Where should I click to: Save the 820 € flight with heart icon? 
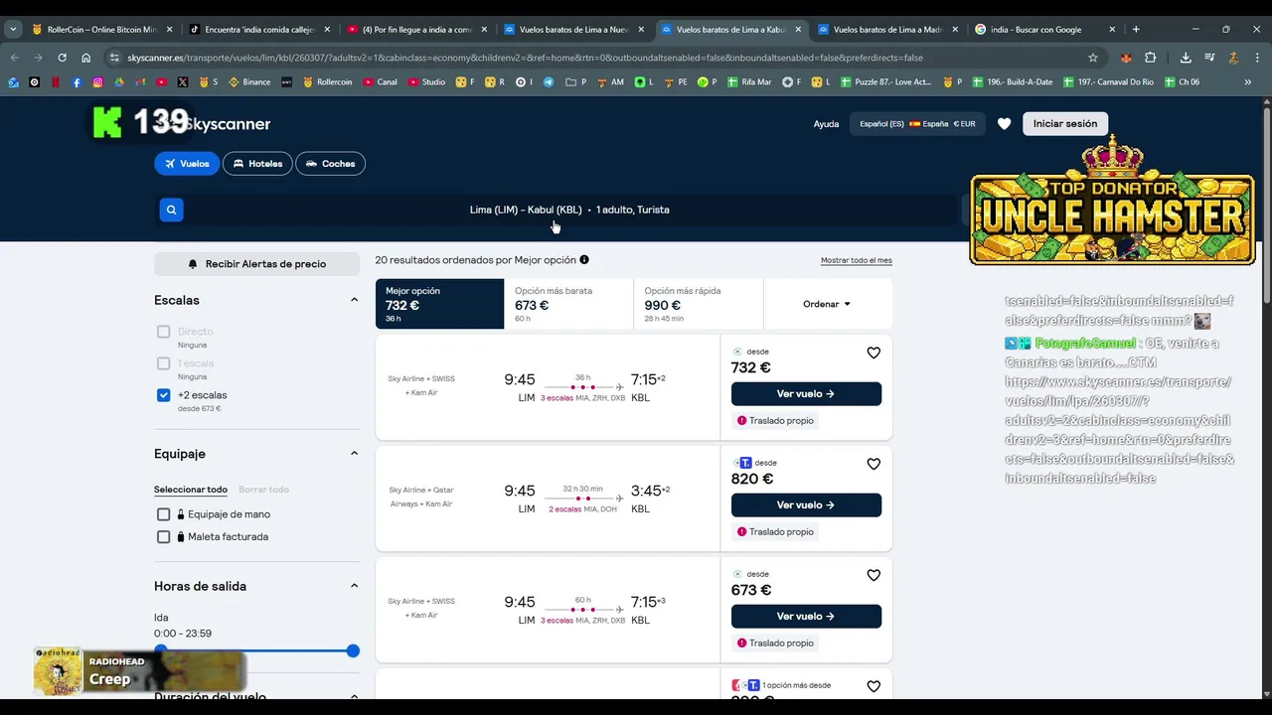coord(874,464)
